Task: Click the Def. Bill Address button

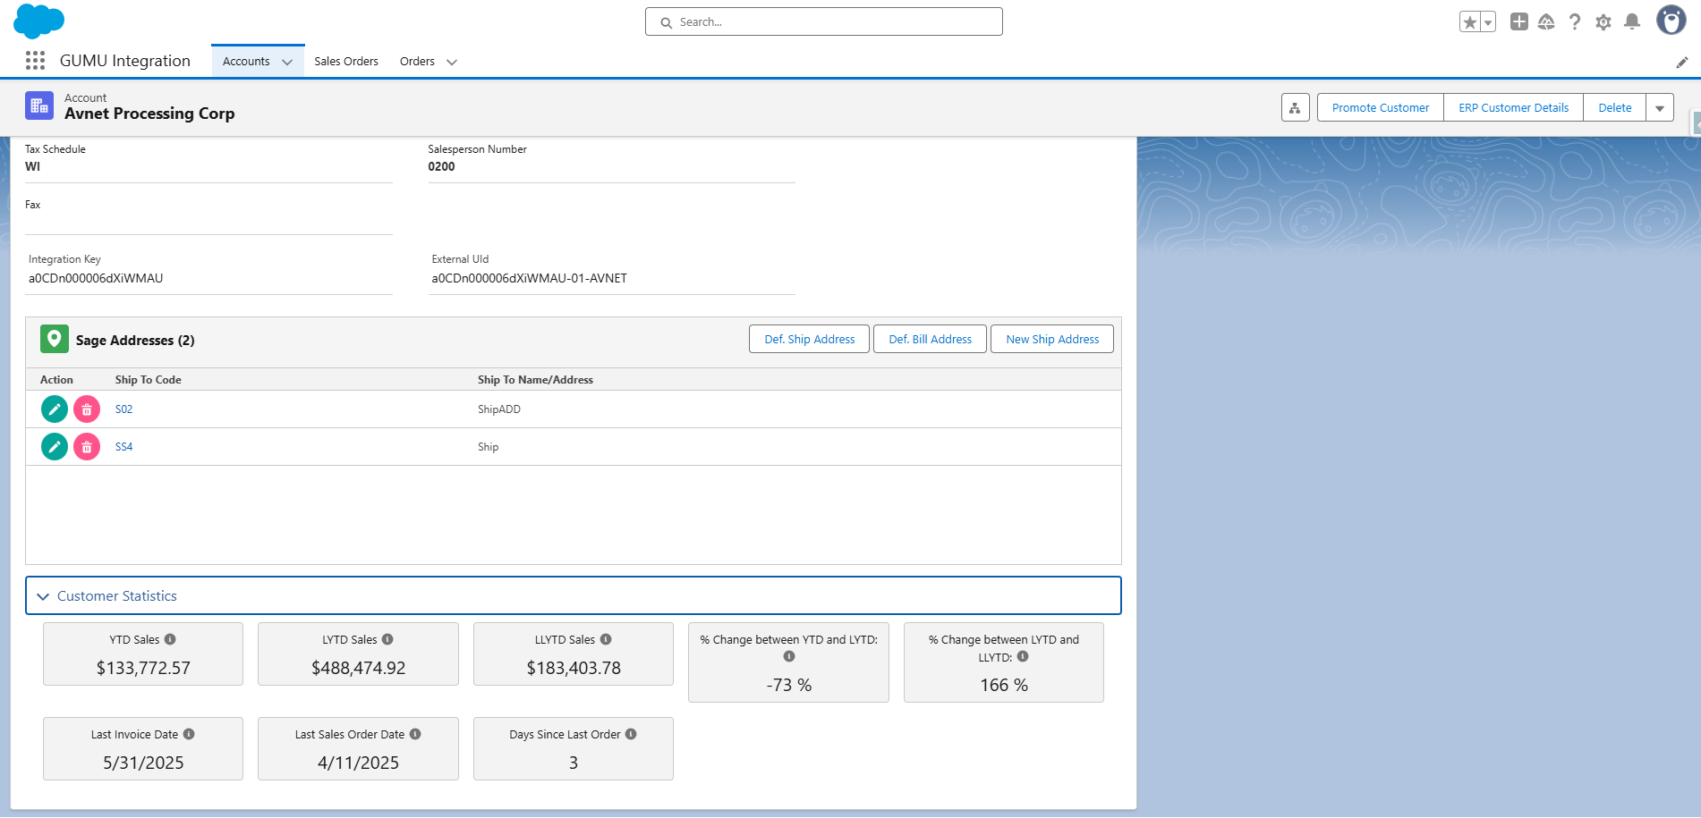Action: 931,339
